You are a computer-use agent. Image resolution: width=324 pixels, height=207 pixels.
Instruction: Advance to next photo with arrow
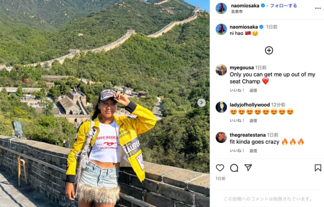(201, 102)
